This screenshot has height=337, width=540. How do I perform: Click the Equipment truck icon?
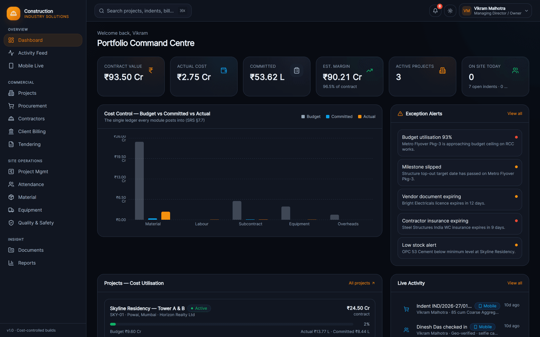click(x=11, y=210)
